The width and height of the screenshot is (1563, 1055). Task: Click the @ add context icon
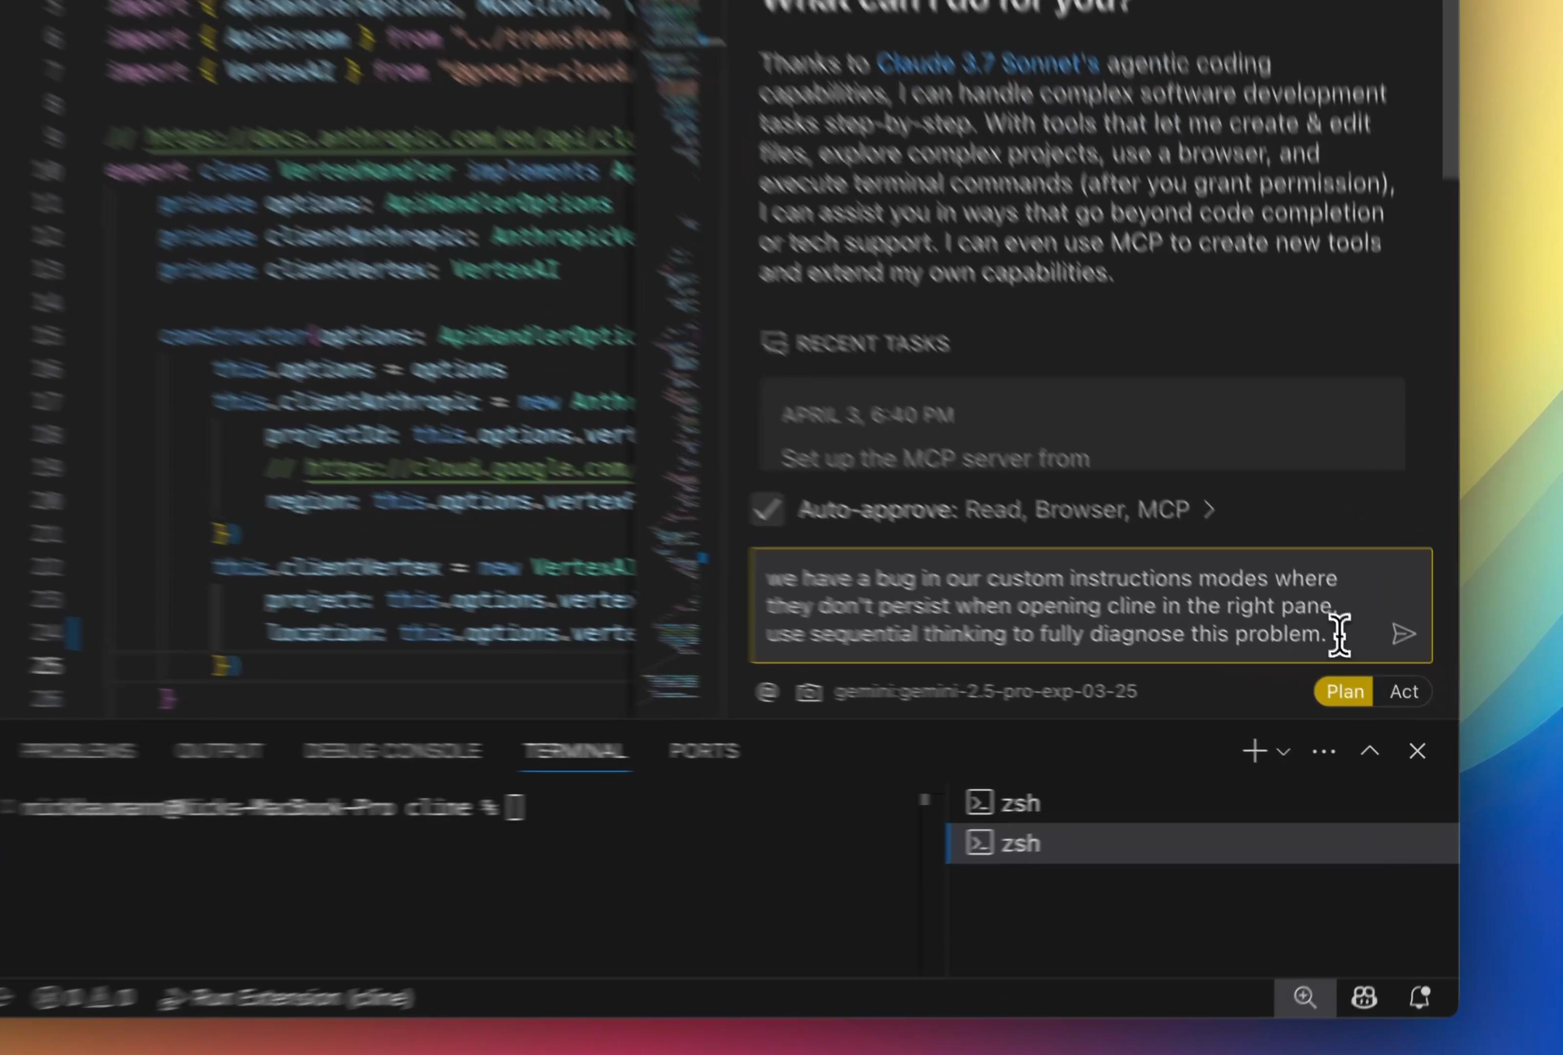coord(767,692)
